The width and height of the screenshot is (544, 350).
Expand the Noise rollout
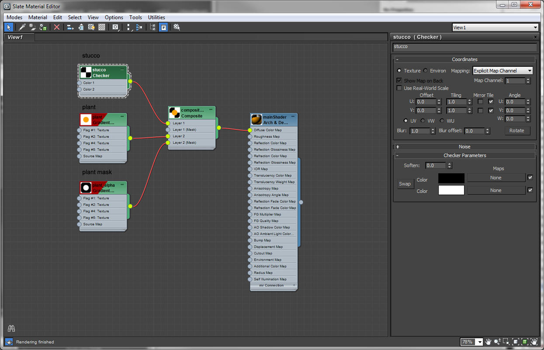(397, 147)
